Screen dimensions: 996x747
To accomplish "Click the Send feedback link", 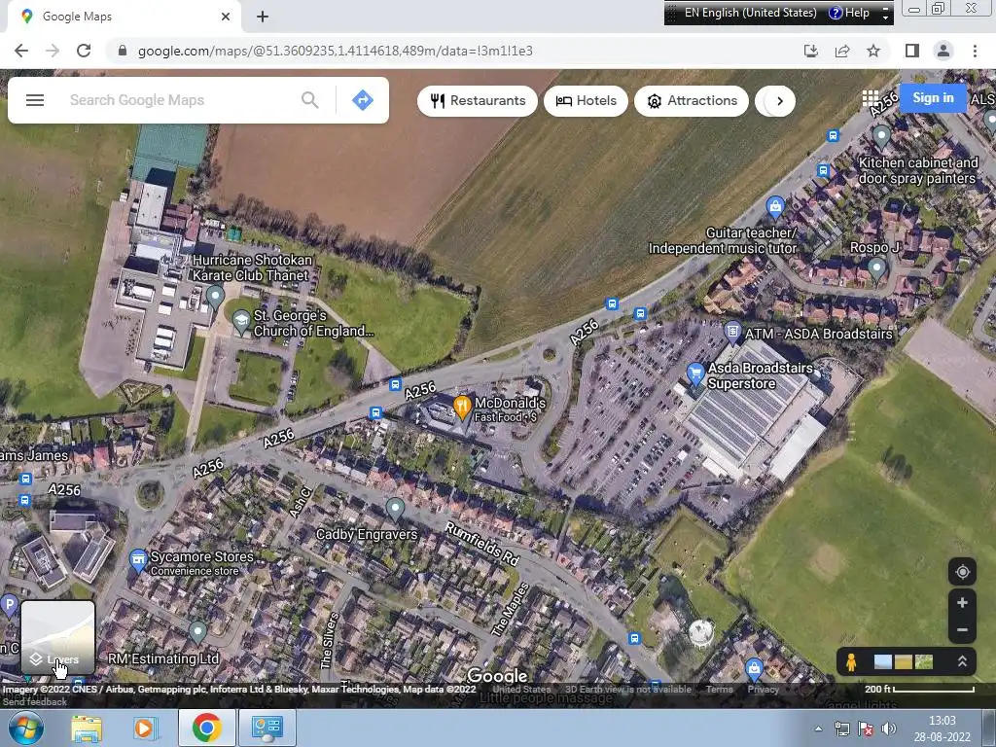I will pos(35,702).
